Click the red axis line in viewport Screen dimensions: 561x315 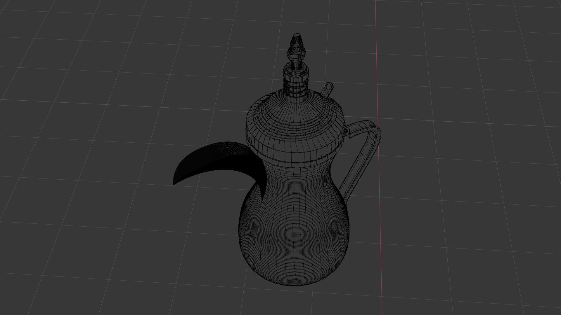pyautogui.click(x=379, y=157)
